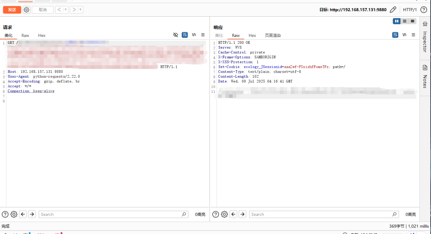The image size is (431, 234).
Task: Toggle request \n newline display
Action: [x=194, y=35]
